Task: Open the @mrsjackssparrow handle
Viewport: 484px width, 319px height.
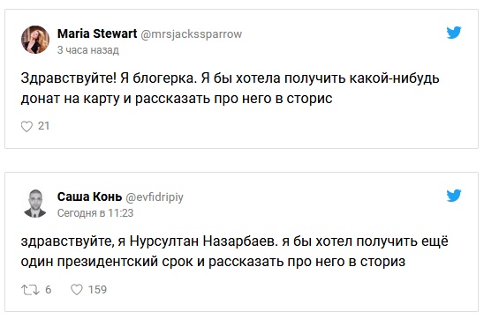Action: [x=192, y=34]
